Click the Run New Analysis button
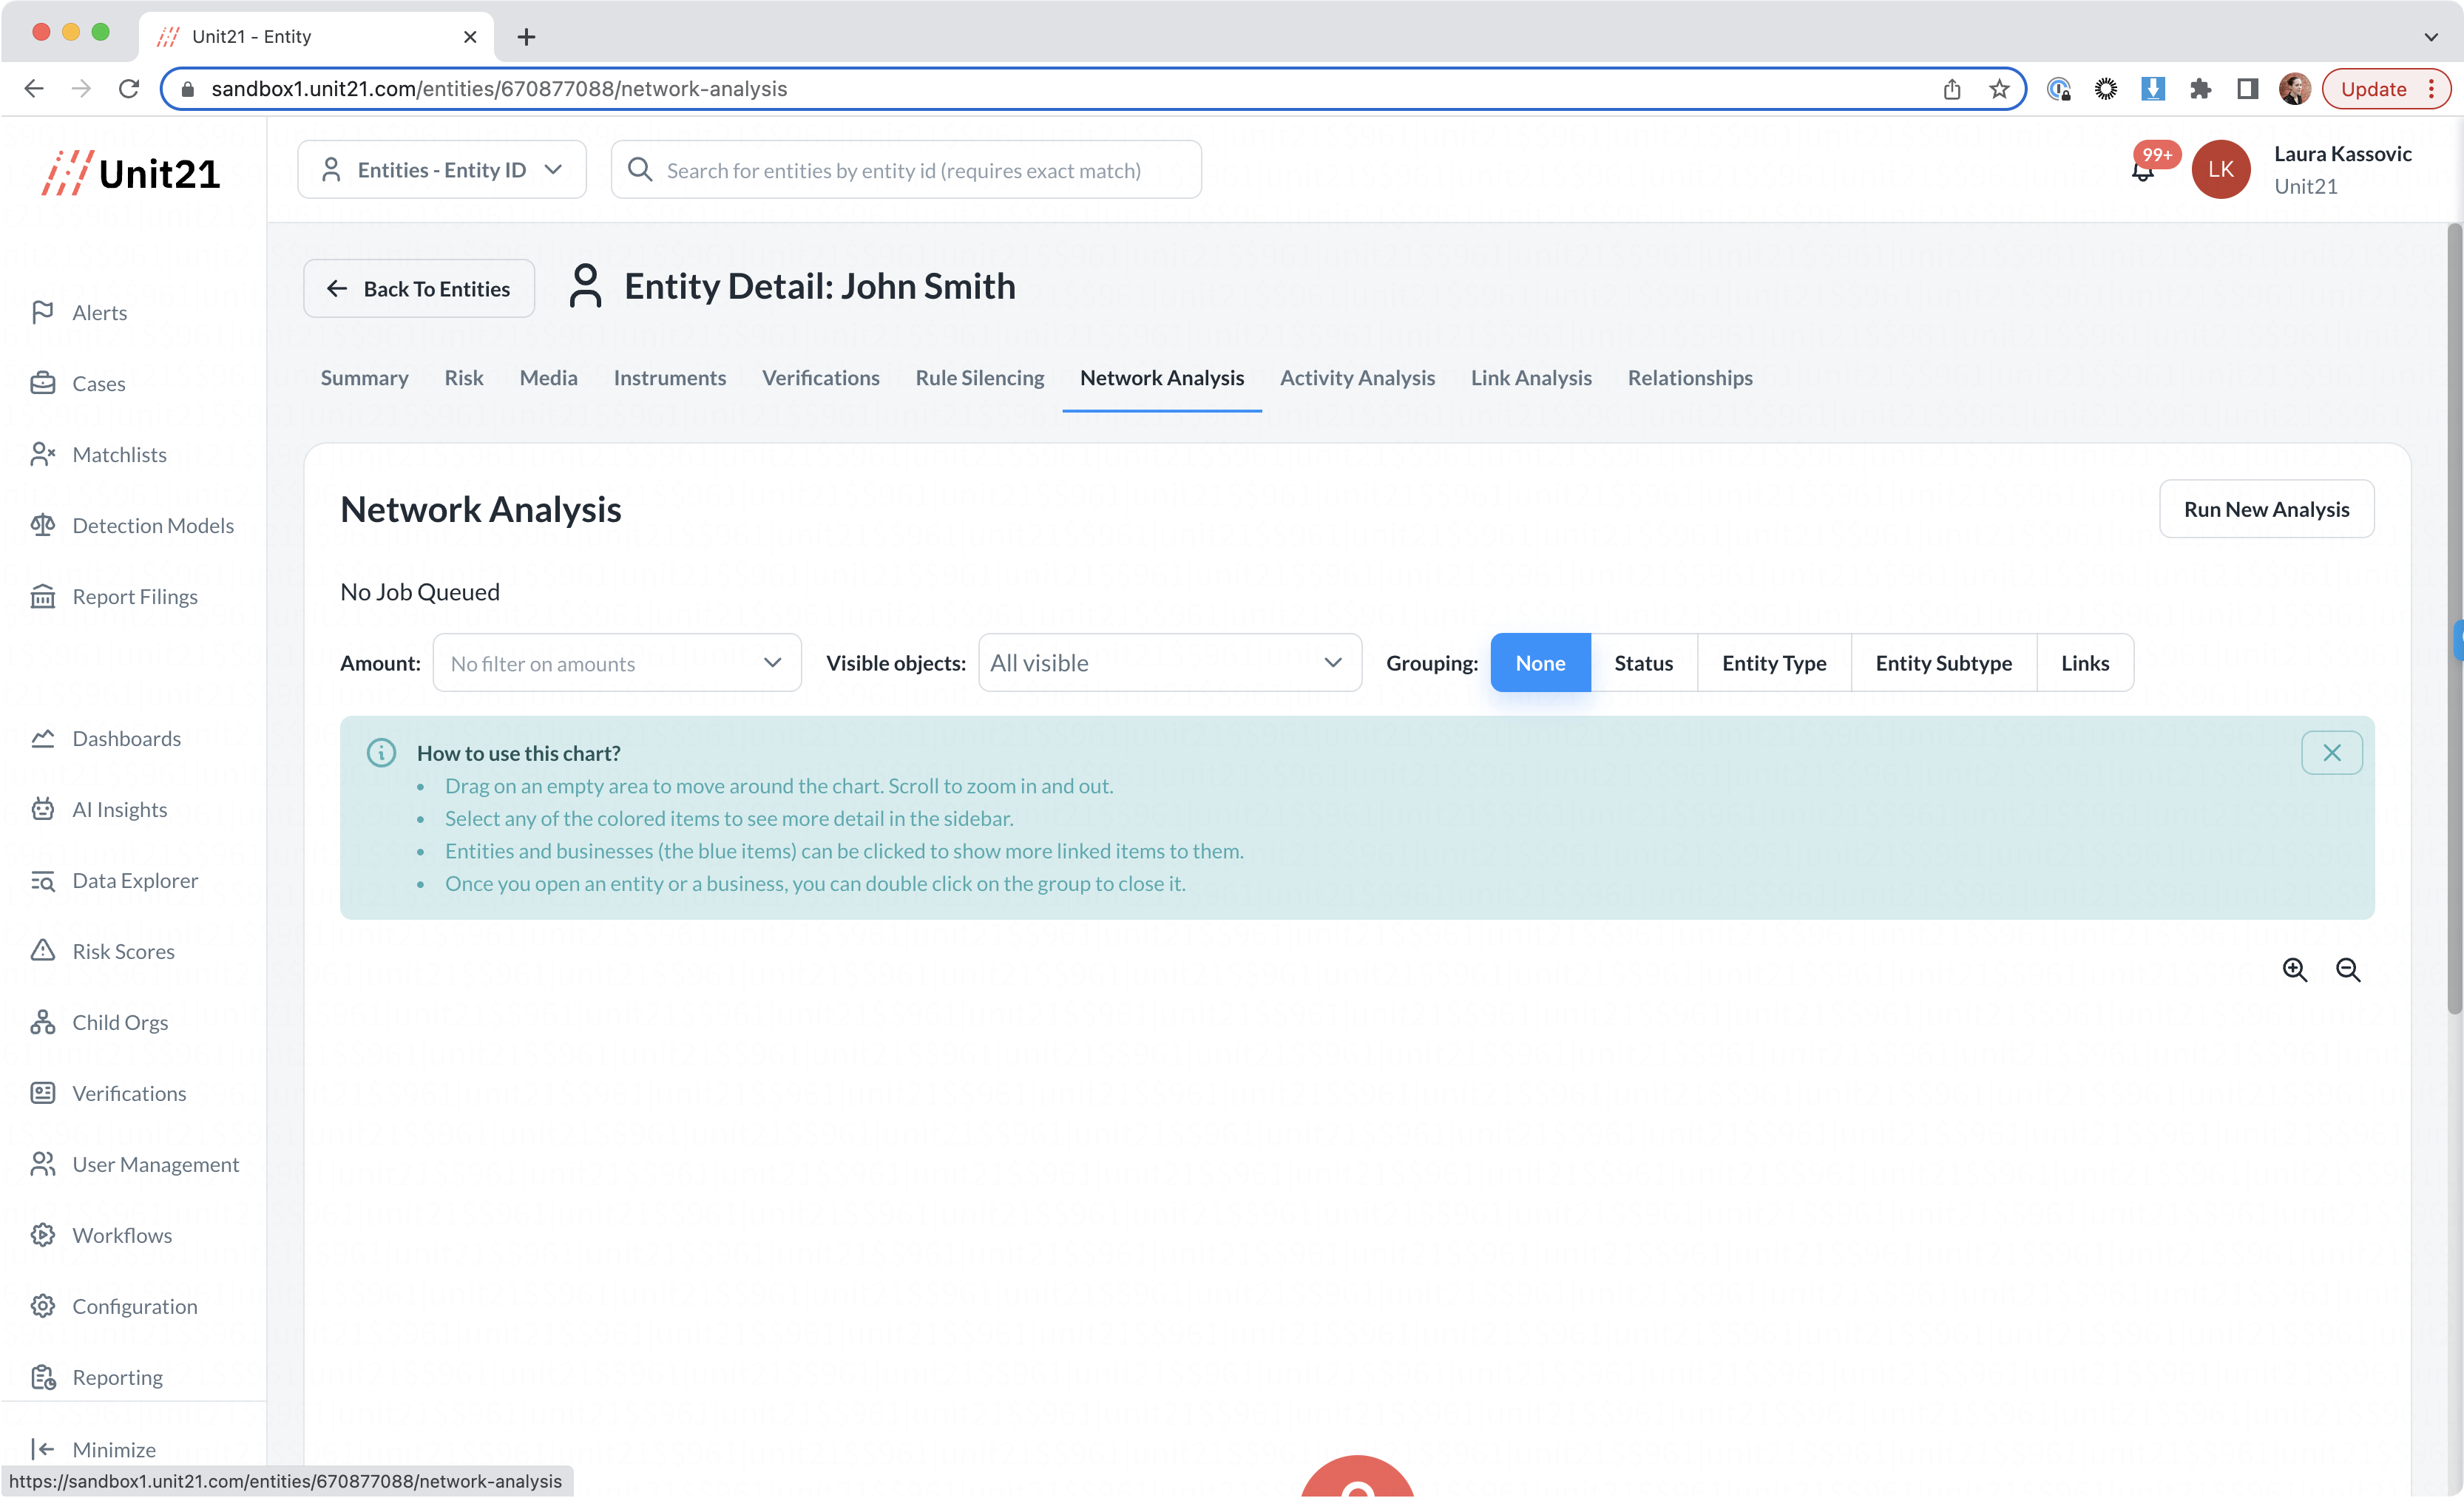 tap(2265, 509)
